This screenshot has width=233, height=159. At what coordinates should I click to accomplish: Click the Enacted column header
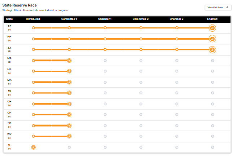tap(212, 19)
